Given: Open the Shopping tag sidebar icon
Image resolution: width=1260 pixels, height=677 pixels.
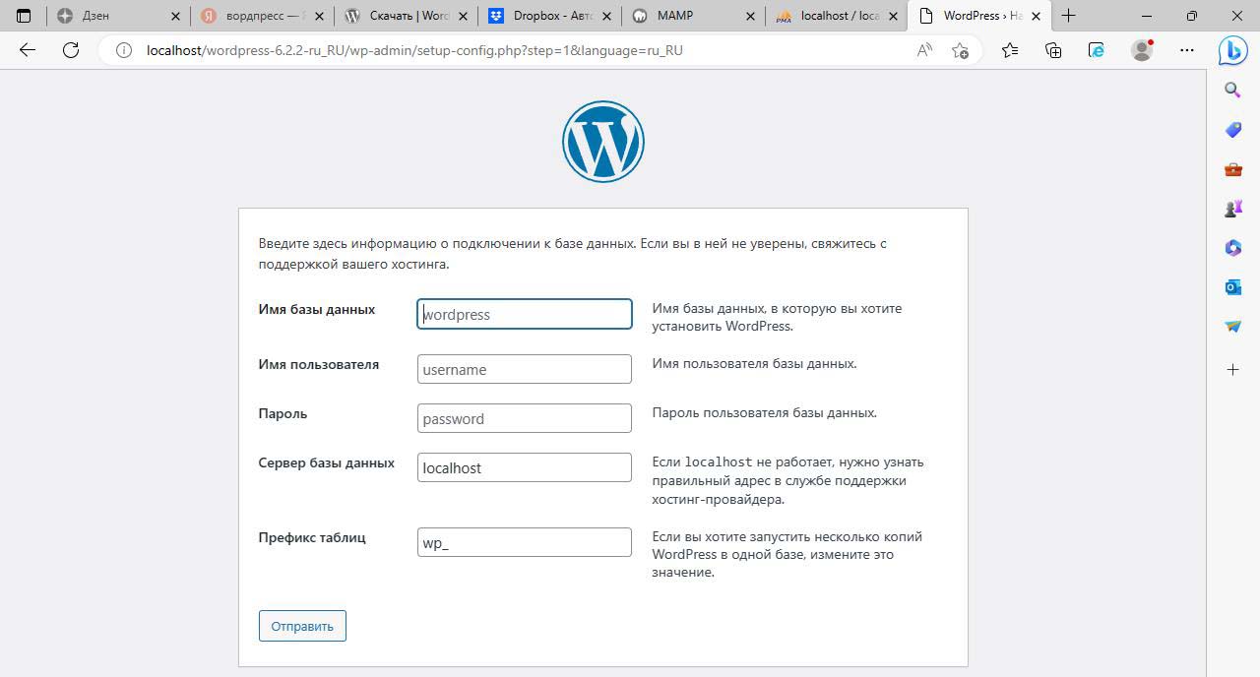Looking at the screenshot, I should click(x=1232, y=130).
